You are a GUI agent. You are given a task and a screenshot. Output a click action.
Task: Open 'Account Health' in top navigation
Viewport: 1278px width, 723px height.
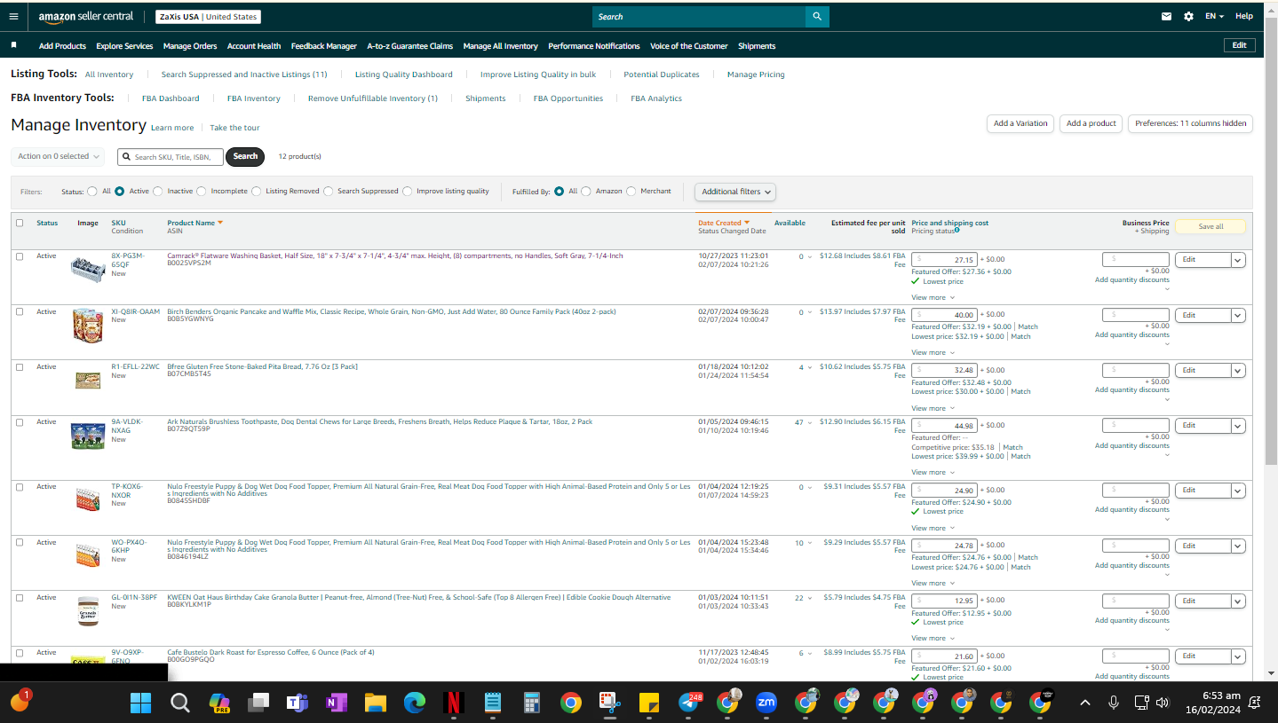click(254, 46)
